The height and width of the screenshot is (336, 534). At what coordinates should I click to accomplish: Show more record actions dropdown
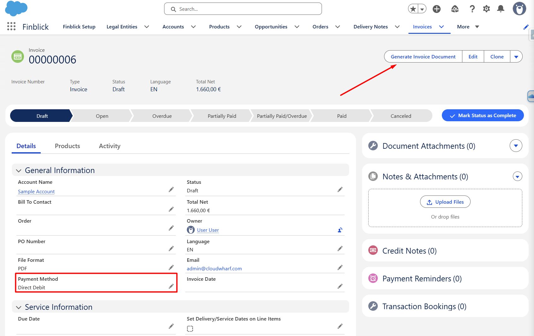point(516,57)
